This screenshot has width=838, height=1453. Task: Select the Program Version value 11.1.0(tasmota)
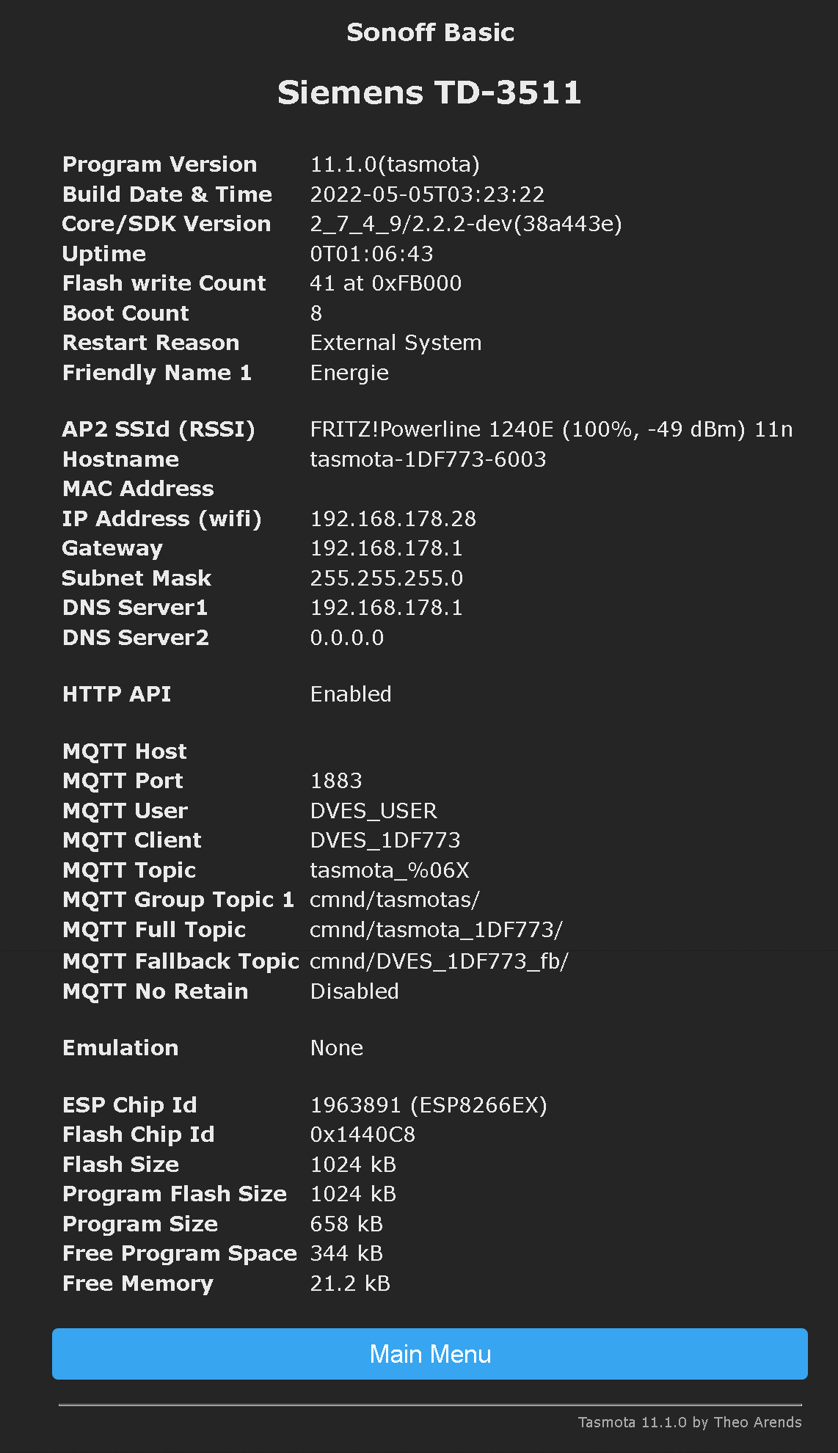click(395, 164)
